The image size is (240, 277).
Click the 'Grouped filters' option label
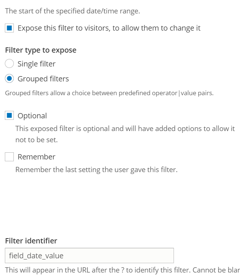(43, 79)
